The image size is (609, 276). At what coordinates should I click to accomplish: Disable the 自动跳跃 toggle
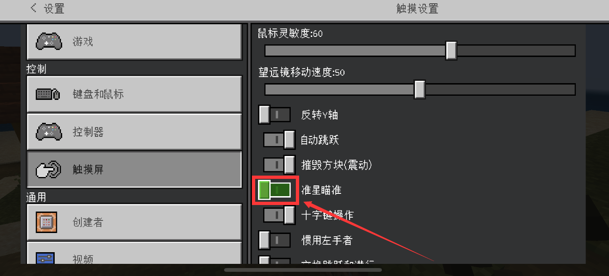(x=279, y=140)
